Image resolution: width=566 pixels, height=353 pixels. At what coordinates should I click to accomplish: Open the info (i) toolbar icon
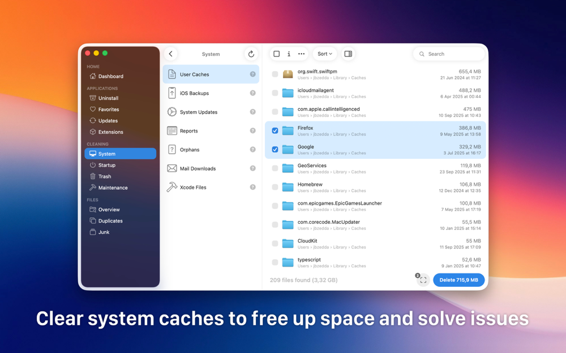[289, 54]
